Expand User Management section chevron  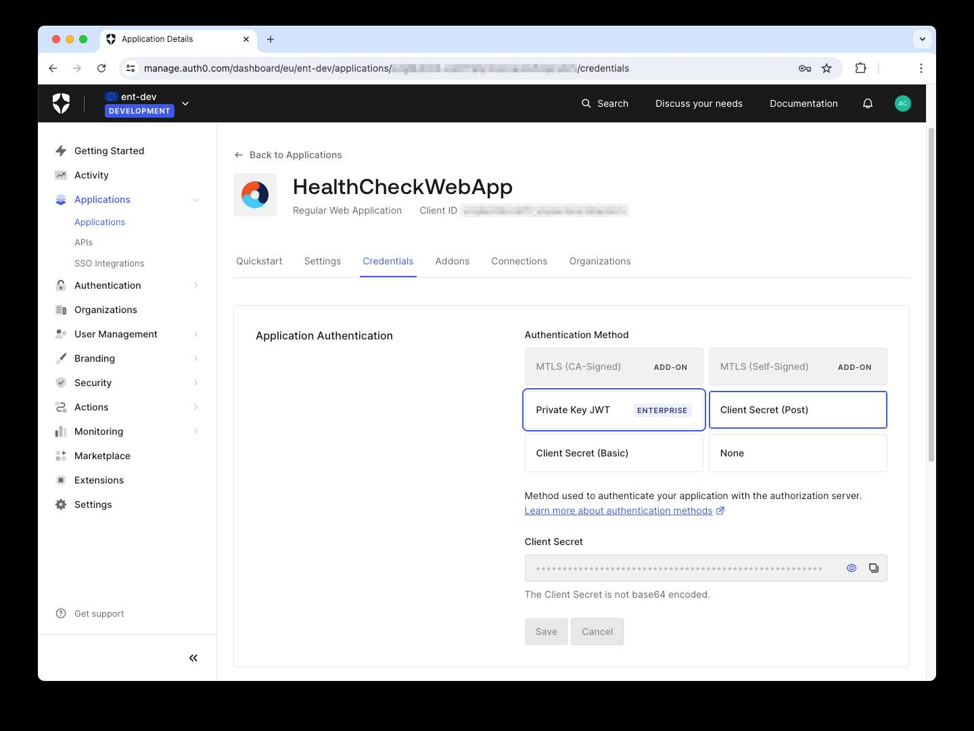click(x=195, y=334)
